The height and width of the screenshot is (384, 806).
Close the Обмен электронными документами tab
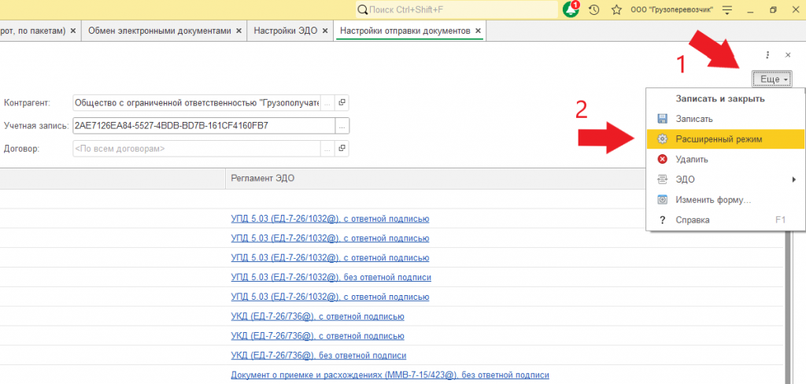238,31
